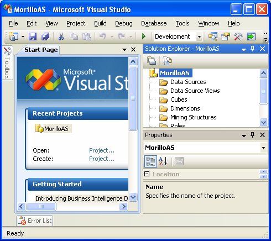271x241 pixels.
Task: Open the MorilloAS object dropdown in Properties
Action: coord(264,148)
